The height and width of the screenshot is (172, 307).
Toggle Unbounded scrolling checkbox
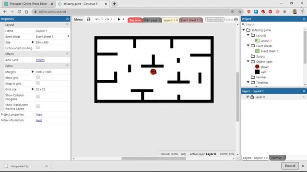tap(38, 48)
